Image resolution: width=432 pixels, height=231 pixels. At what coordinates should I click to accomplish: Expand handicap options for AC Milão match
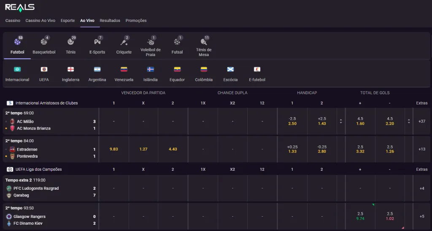(x=341, y=121)
